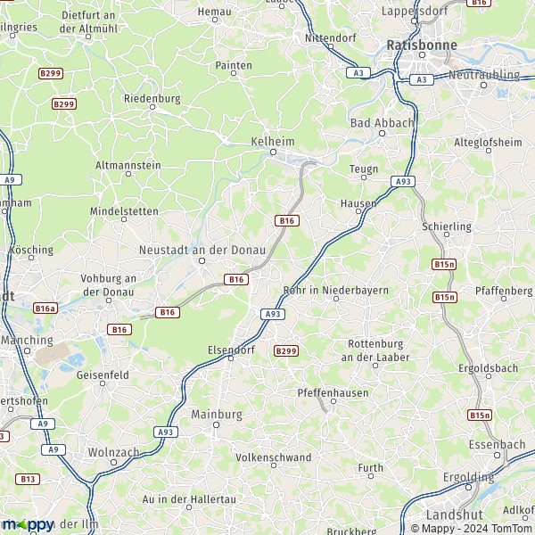The image size is (535, 535).
Task: Click the Bad Abbach town label
Action: pos(383,123)
